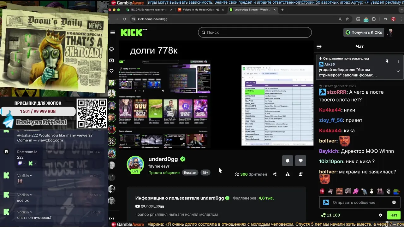
Task: Click the heart follow button for underd0gg
Action: [x=300, y=160]
